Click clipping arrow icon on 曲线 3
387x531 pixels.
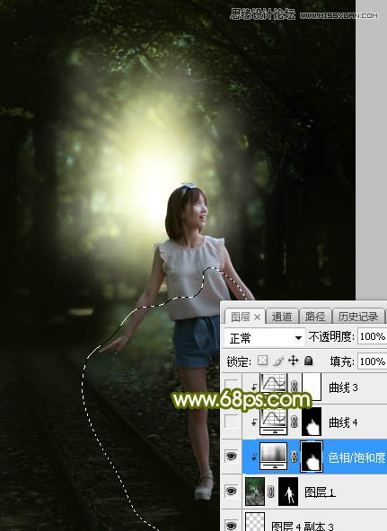click(254, 387)
